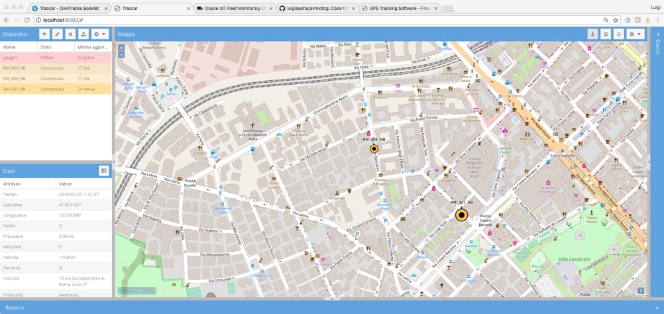Click the edit device pencil icon
Image resolution: width=664 pixels, height=314 pixels.
pyautogui.click(x=58, y=34)
